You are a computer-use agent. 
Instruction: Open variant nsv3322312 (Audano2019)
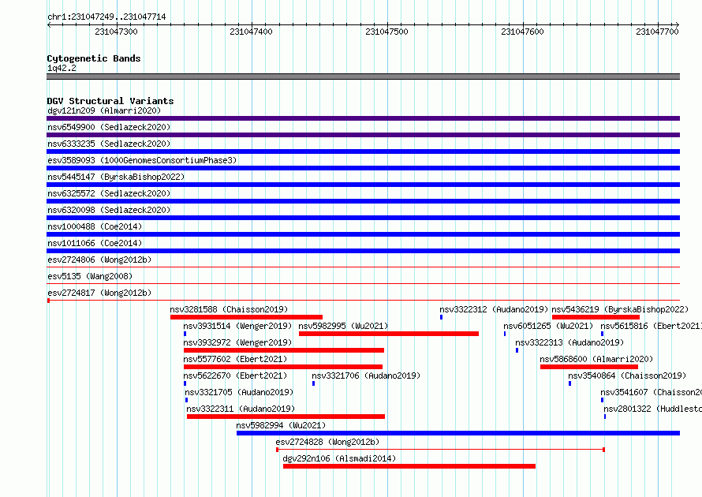pos(494,309)
